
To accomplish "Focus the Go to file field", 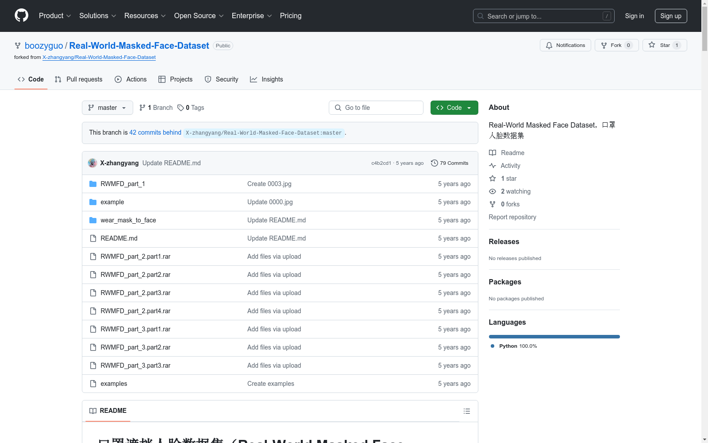I will pyautogui.click(x=376, y=108).
